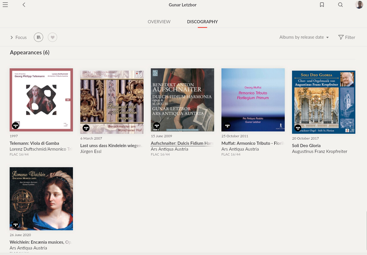The height and width of the screenshot is (255, 367).
Task: Click Tidal badge on Aufschnaiter cover
Action: (157, 126)
